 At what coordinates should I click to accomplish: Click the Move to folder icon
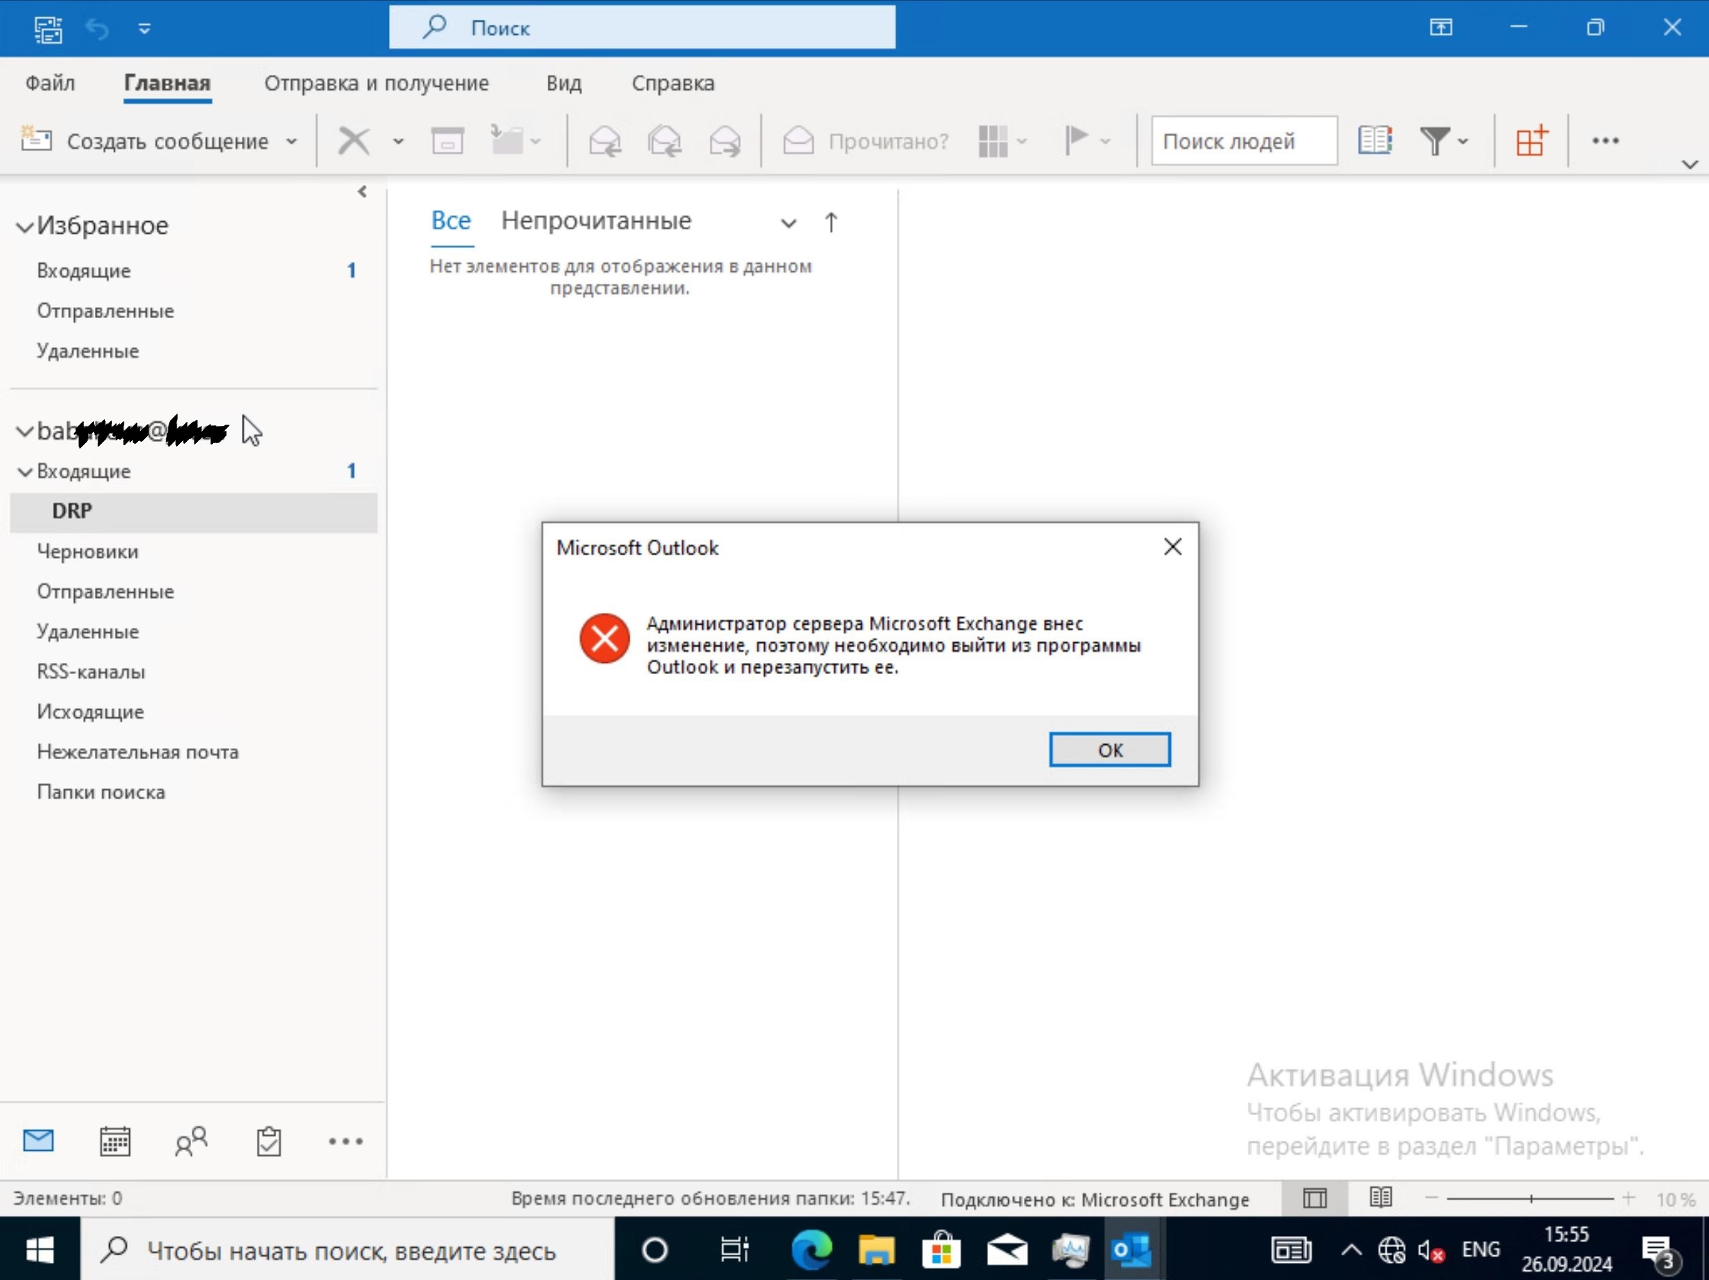[507, 141]
